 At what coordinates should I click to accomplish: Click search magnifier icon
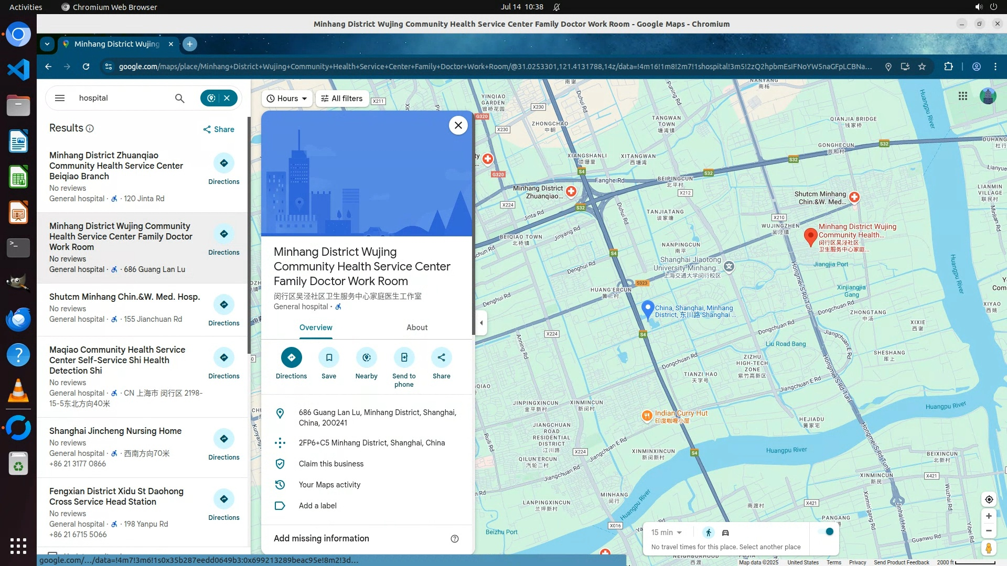point(179,98)
